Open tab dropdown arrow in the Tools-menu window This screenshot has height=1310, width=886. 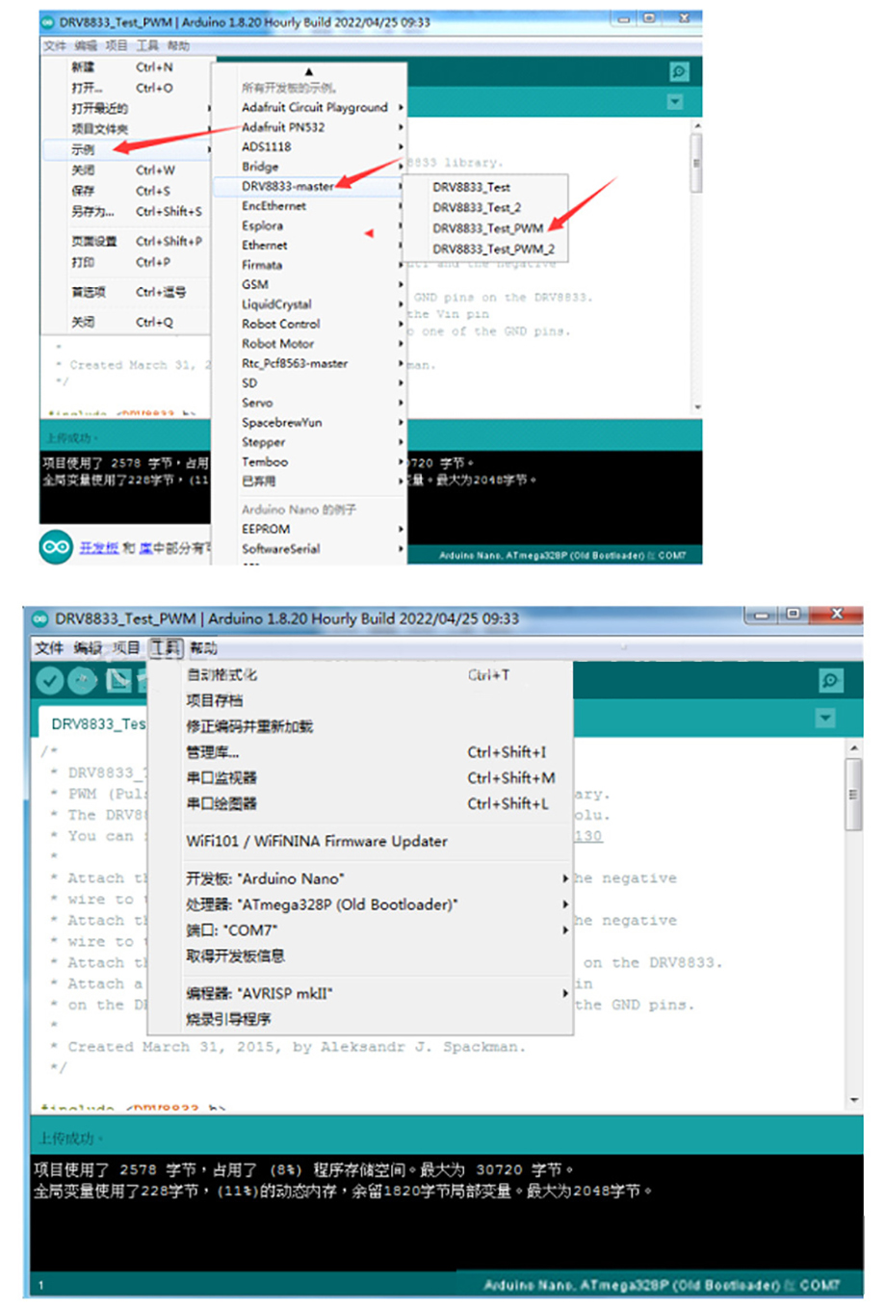click(x=825, y=719)
